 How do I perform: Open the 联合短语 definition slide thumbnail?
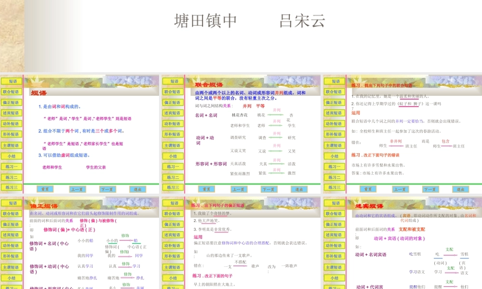click(241, 134)
